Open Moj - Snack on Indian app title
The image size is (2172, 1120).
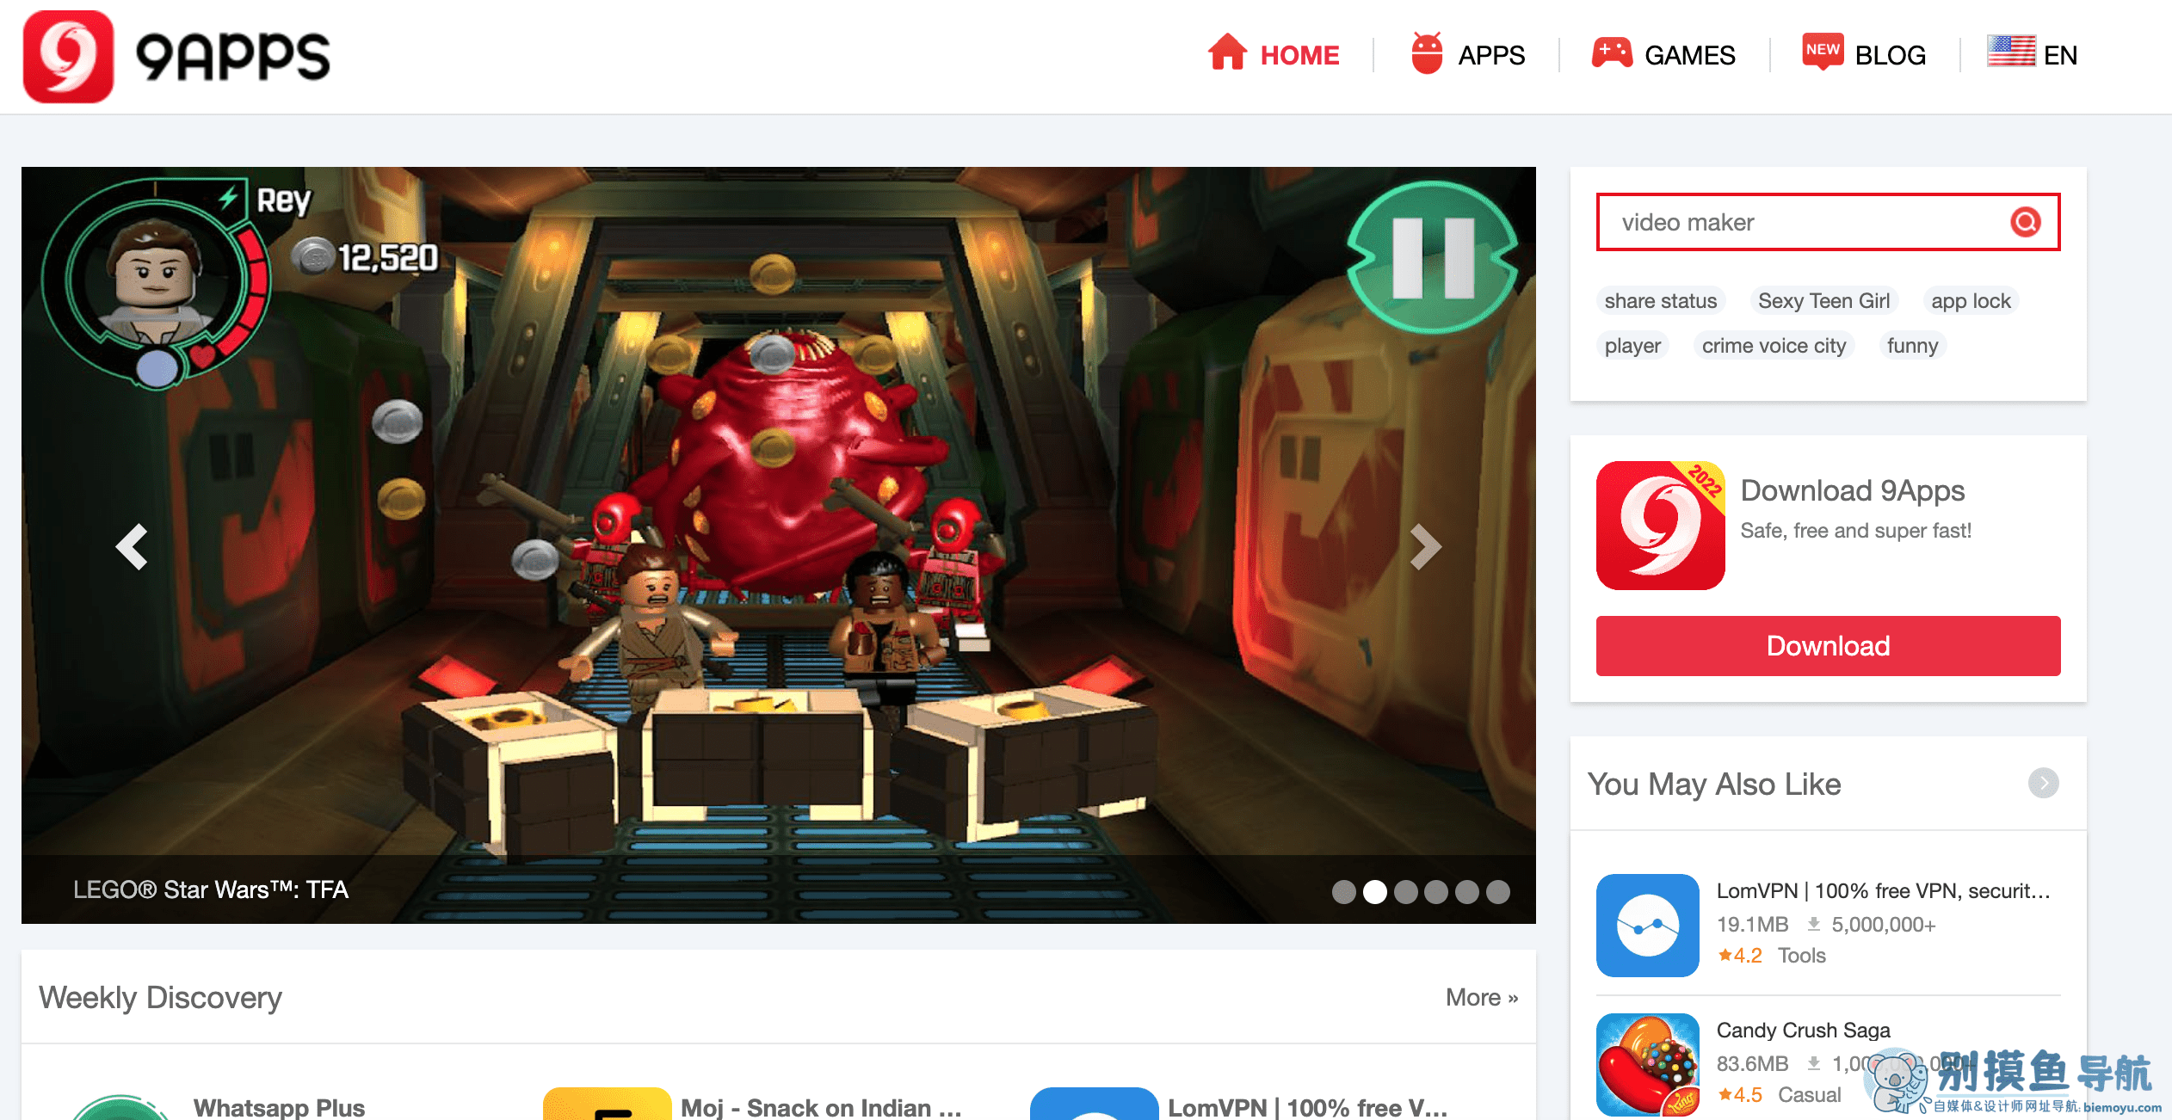pos(821,1107)
